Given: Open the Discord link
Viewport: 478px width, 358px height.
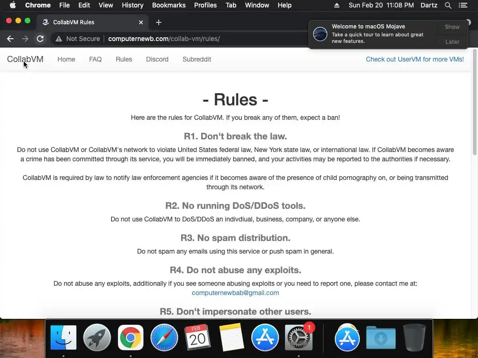Looking at the screenshot, I should pos(157,59).
